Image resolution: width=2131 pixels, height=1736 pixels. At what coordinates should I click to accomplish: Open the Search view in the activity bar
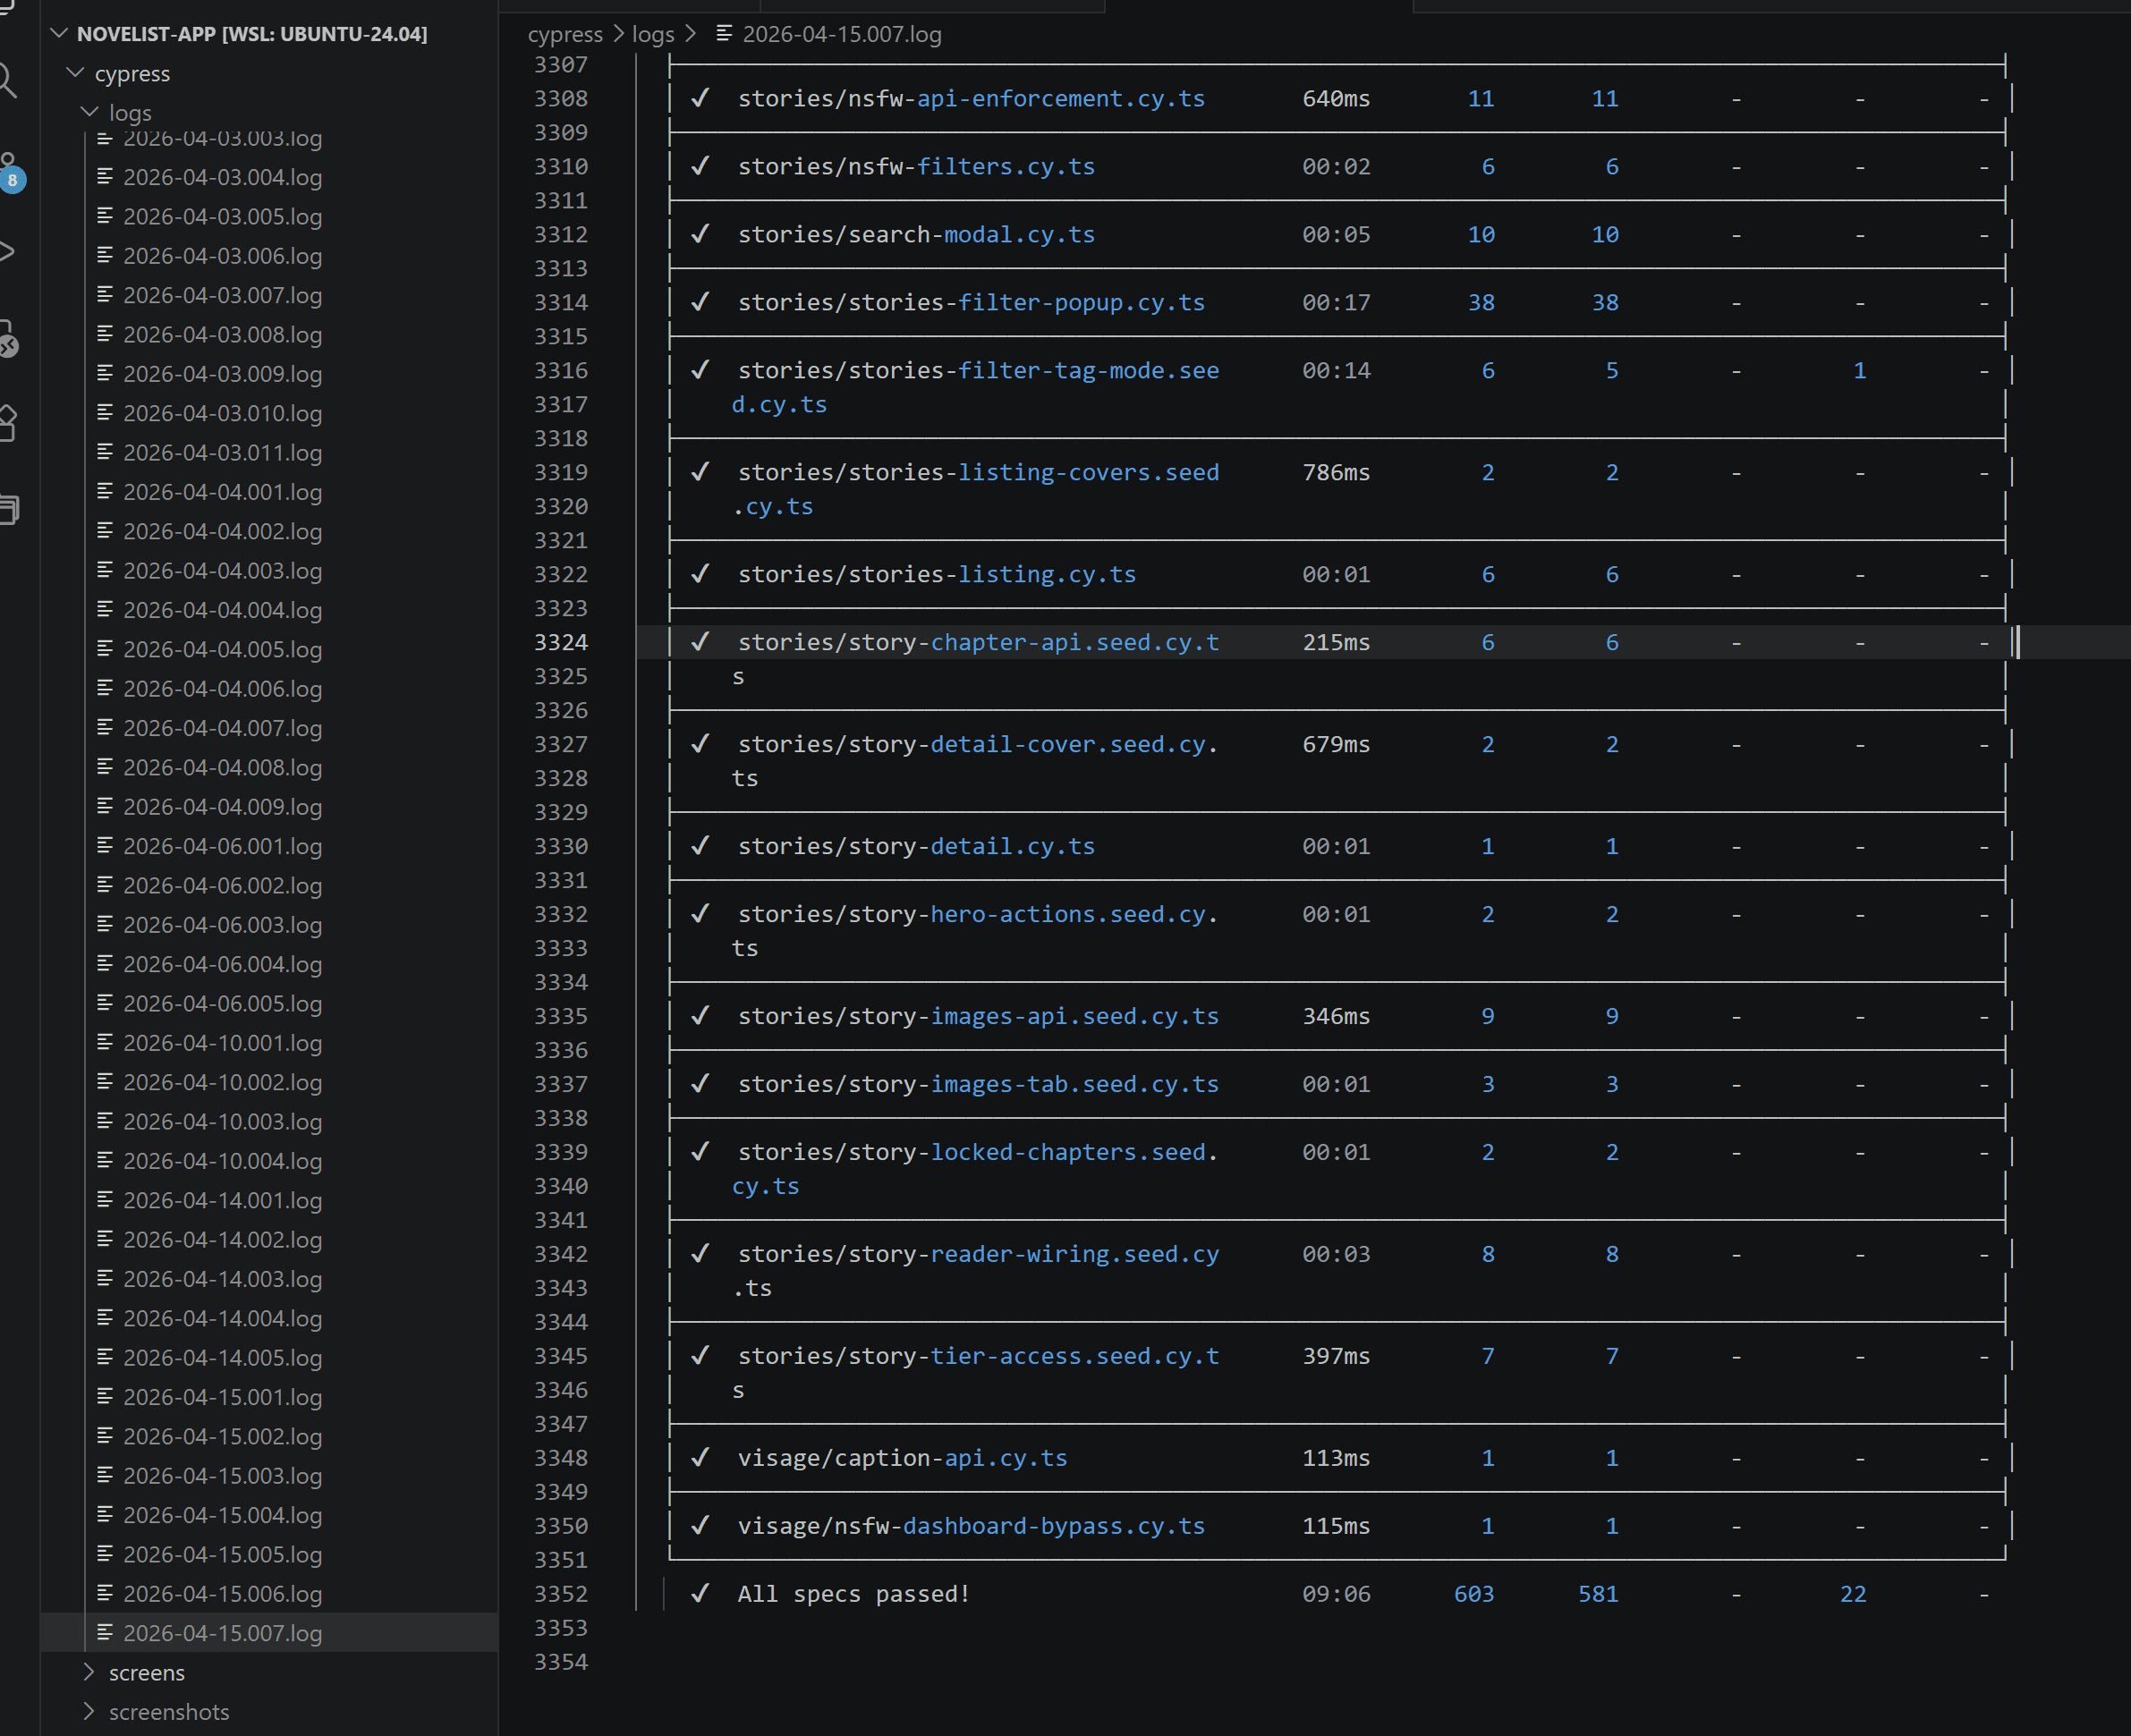pyautogui.click(x=10, y=80)
